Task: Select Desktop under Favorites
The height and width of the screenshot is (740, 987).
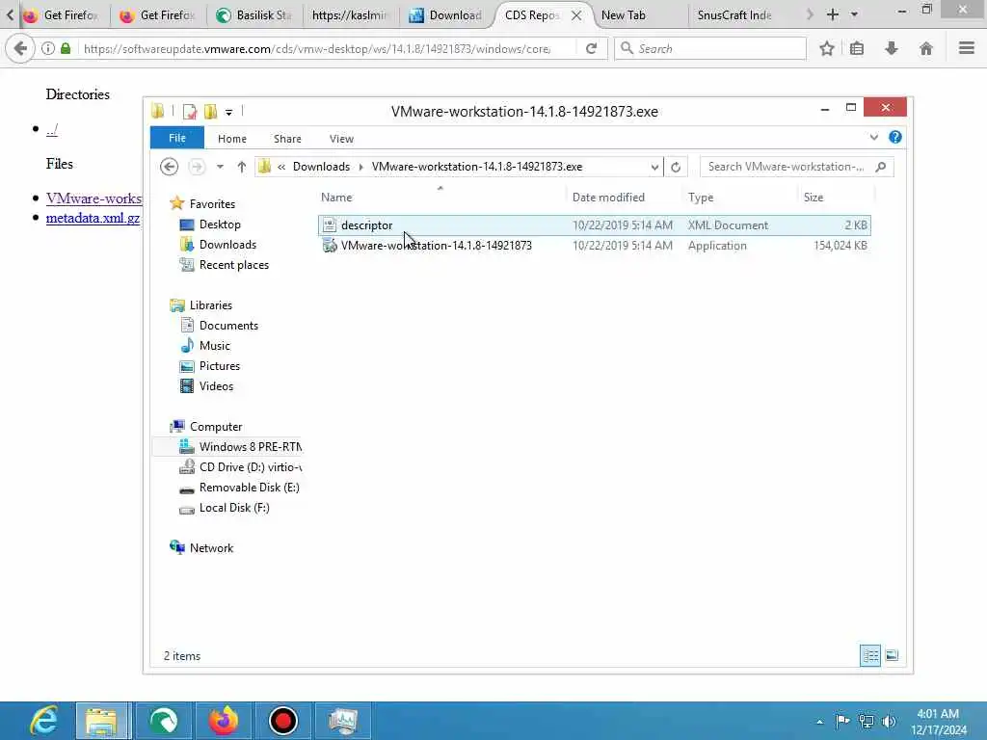Action: (x=220, y=225)
